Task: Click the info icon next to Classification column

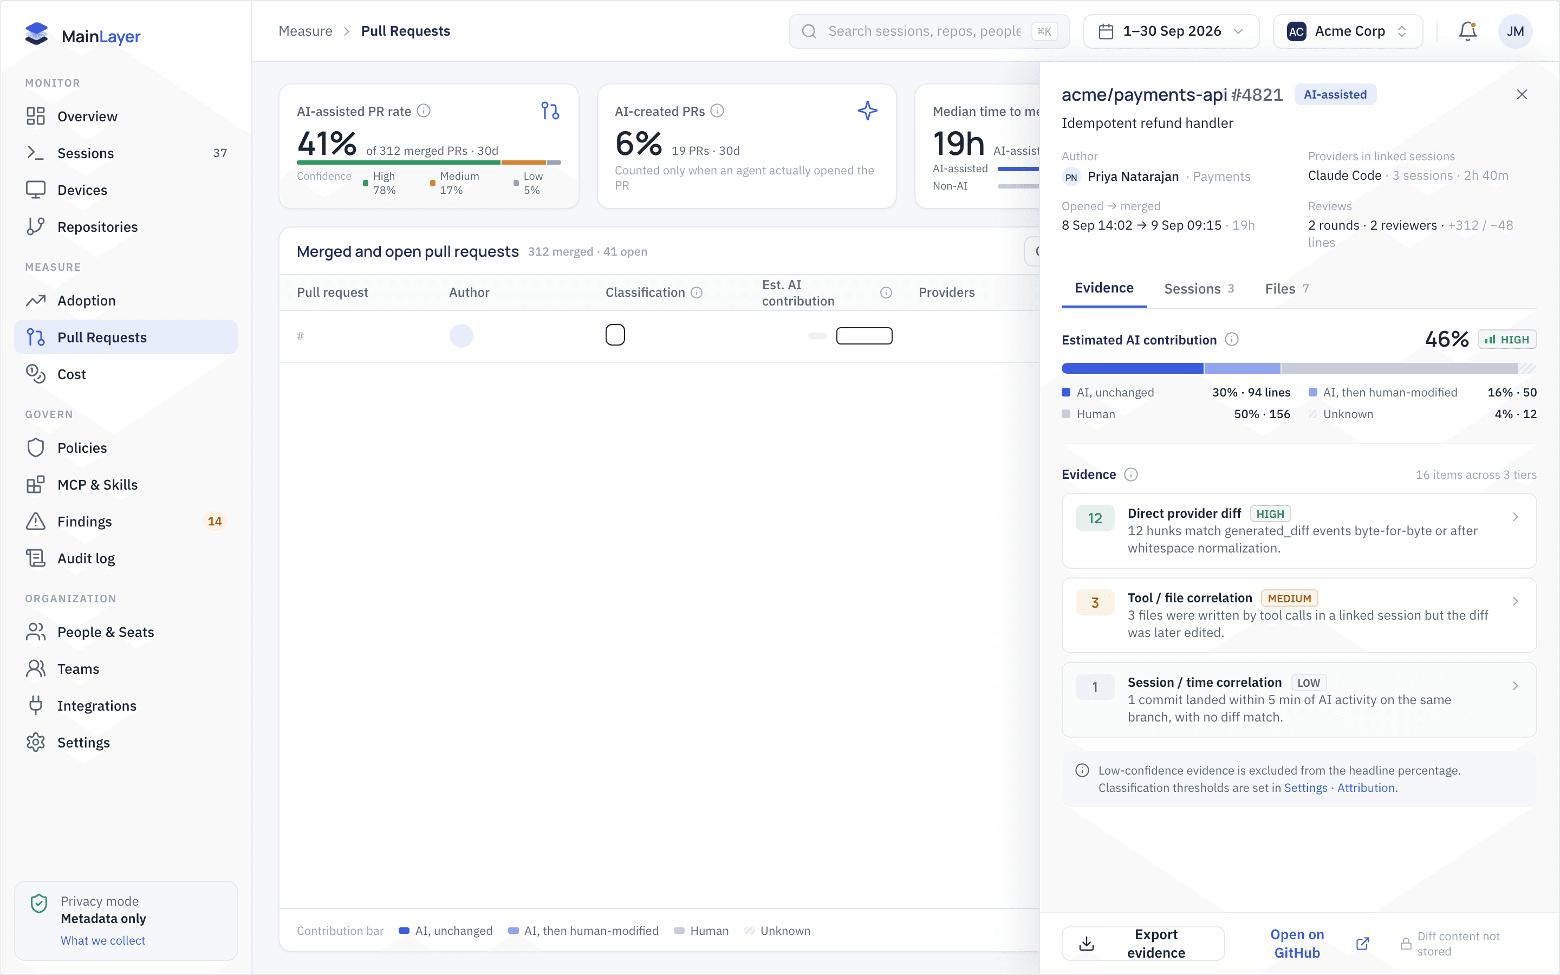Action: pyautogui.click(x=697, y=292)
